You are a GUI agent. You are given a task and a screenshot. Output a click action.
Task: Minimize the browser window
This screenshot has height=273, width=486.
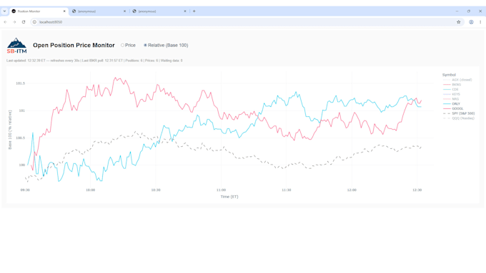coord(457,11)
